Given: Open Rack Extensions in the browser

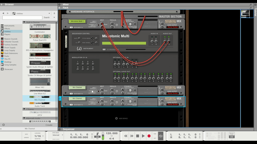Looking at the screenshot, I should [11, 53].
